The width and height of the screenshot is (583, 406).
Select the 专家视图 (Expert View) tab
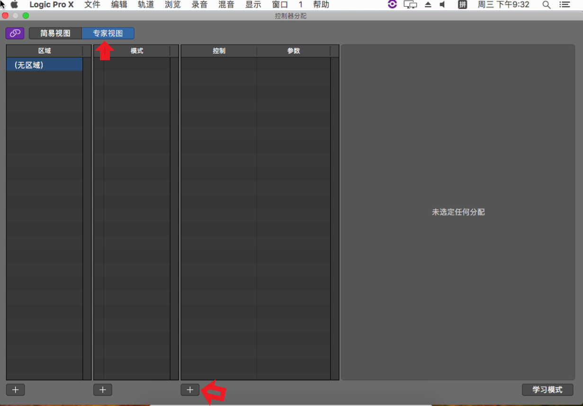[x=108, y=33]
